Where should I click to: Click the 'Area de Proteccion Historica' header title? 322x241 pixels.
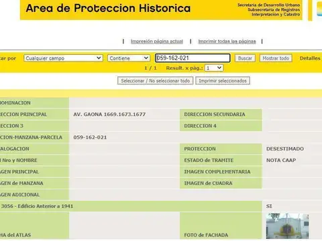pyautogui.click(x=108, y=9)
